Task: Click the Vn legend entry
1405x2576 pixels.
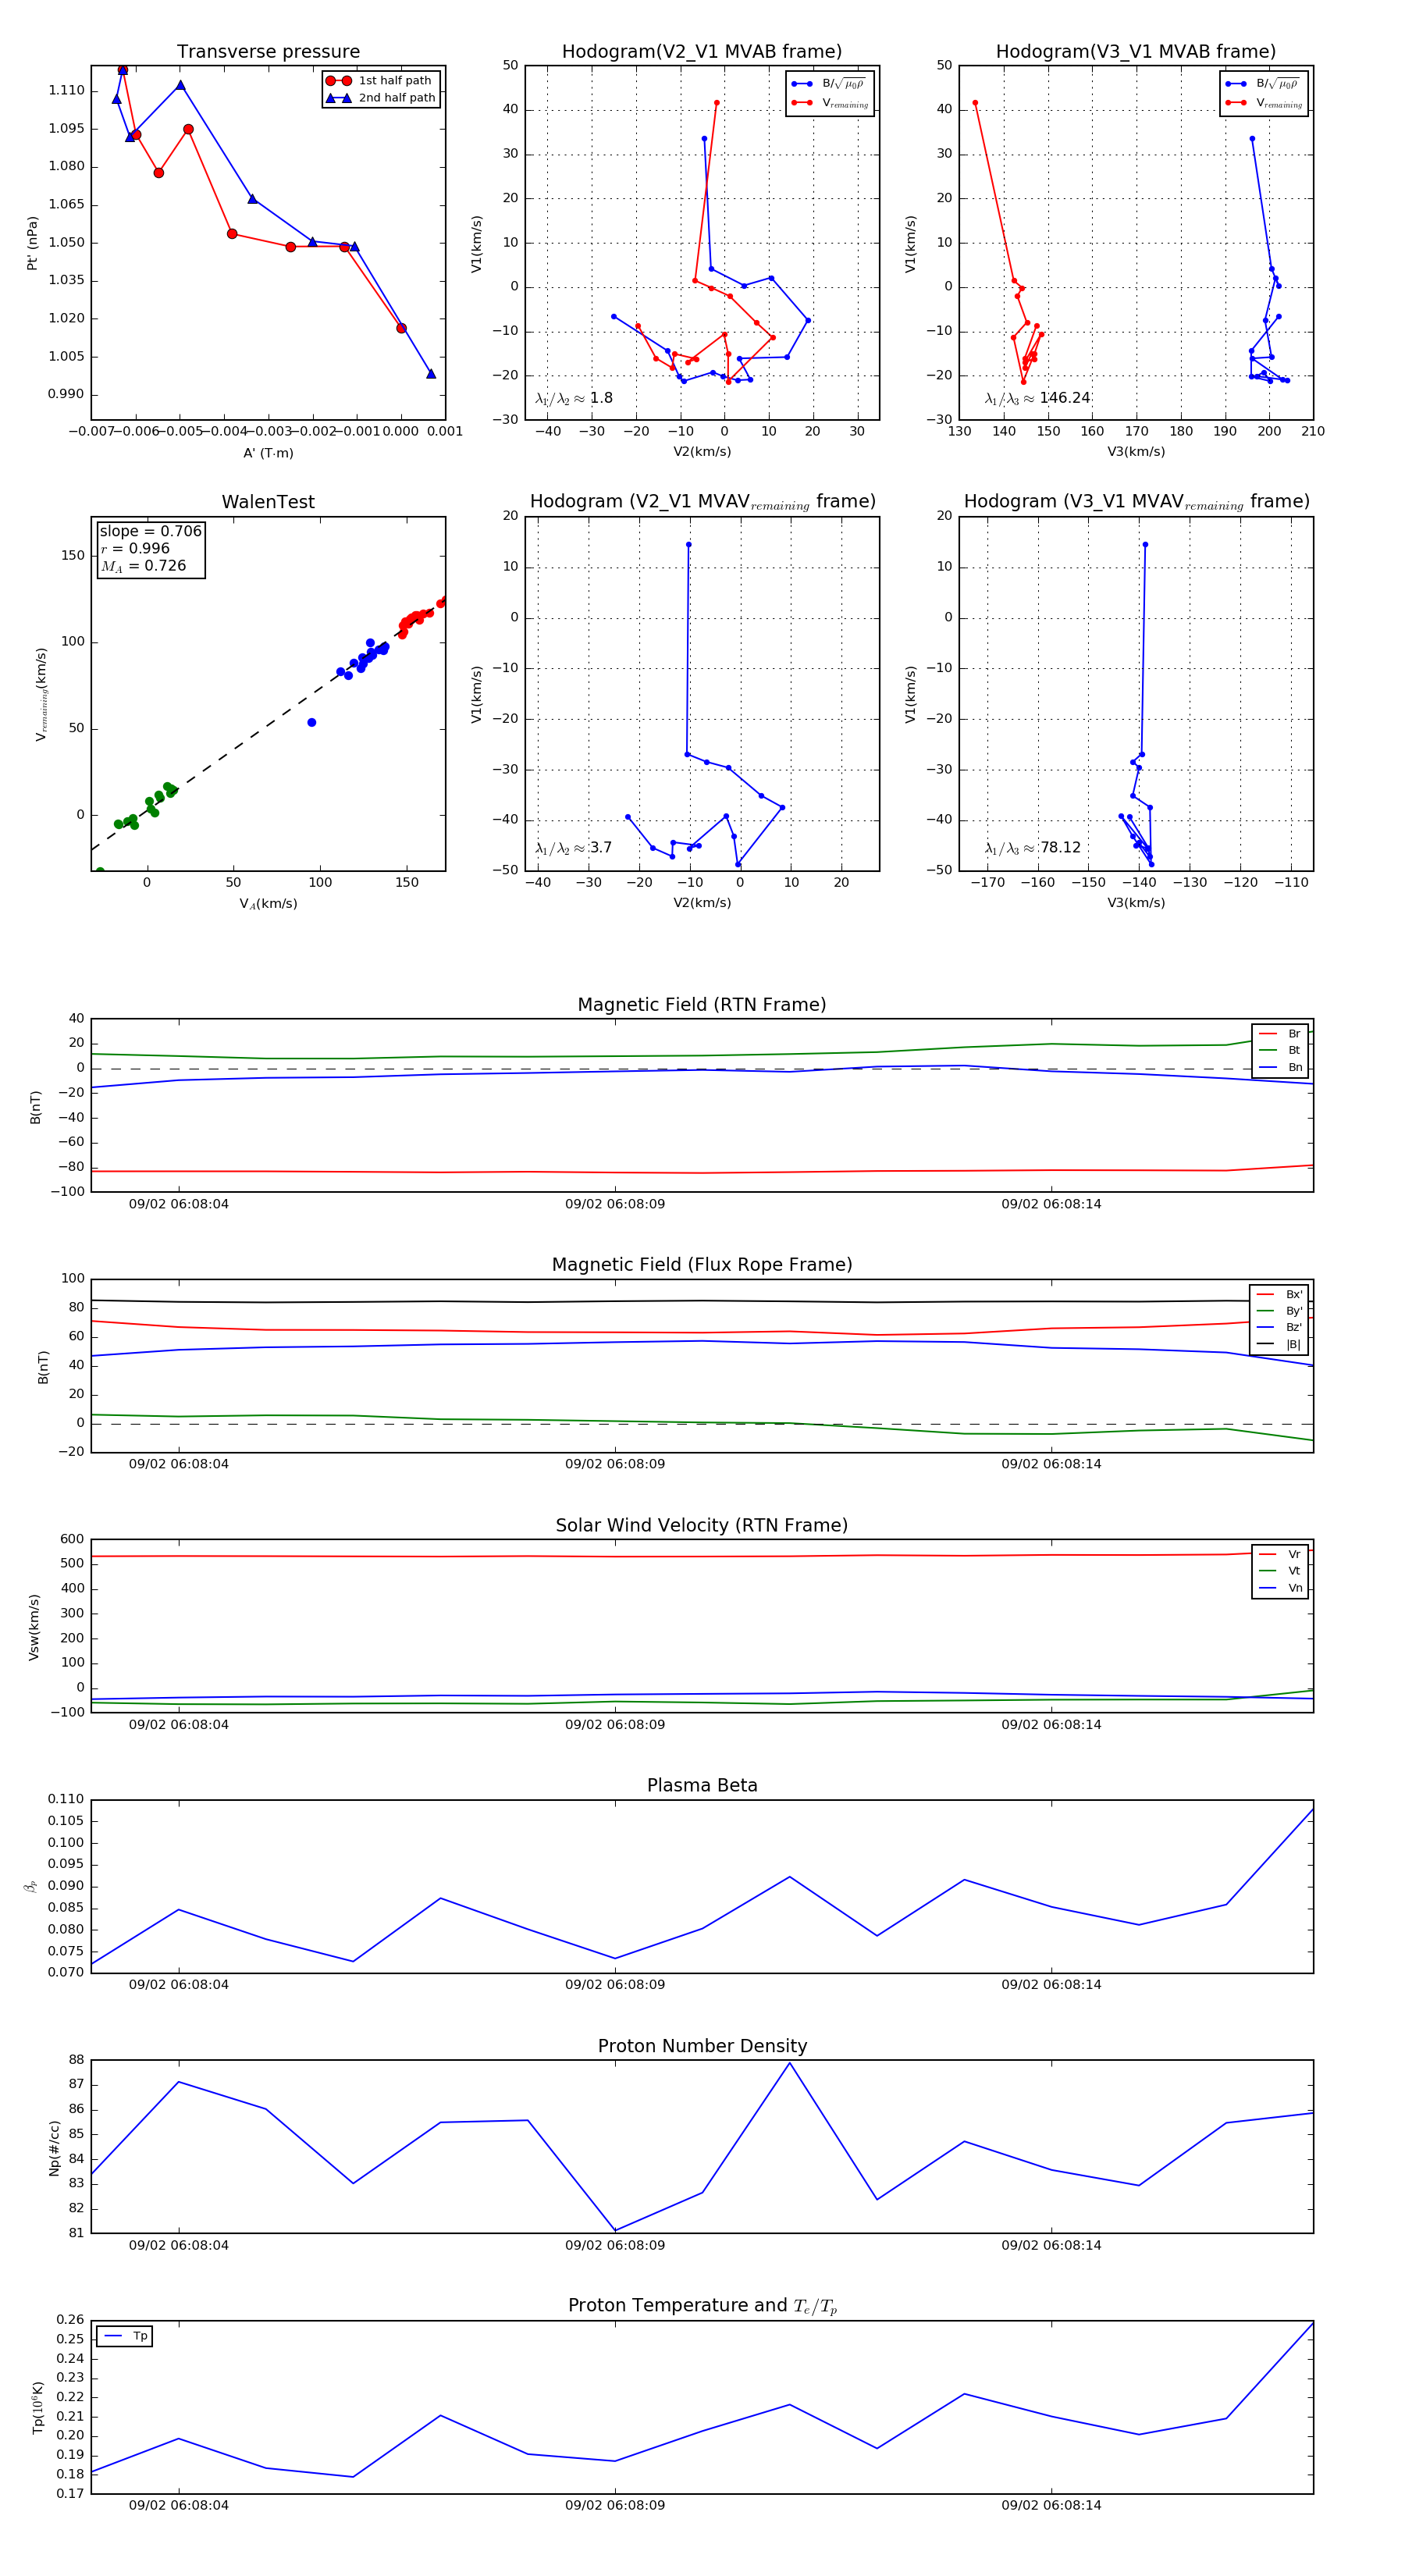Action: (x=1281, y=1588)
